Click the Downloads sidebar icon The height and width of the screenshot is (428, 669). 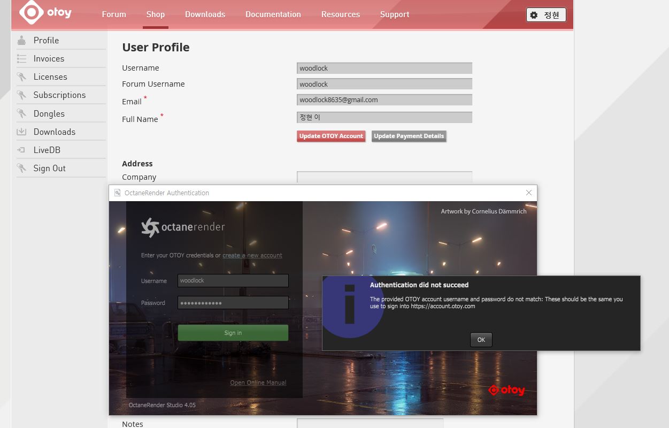pos(21,132)
